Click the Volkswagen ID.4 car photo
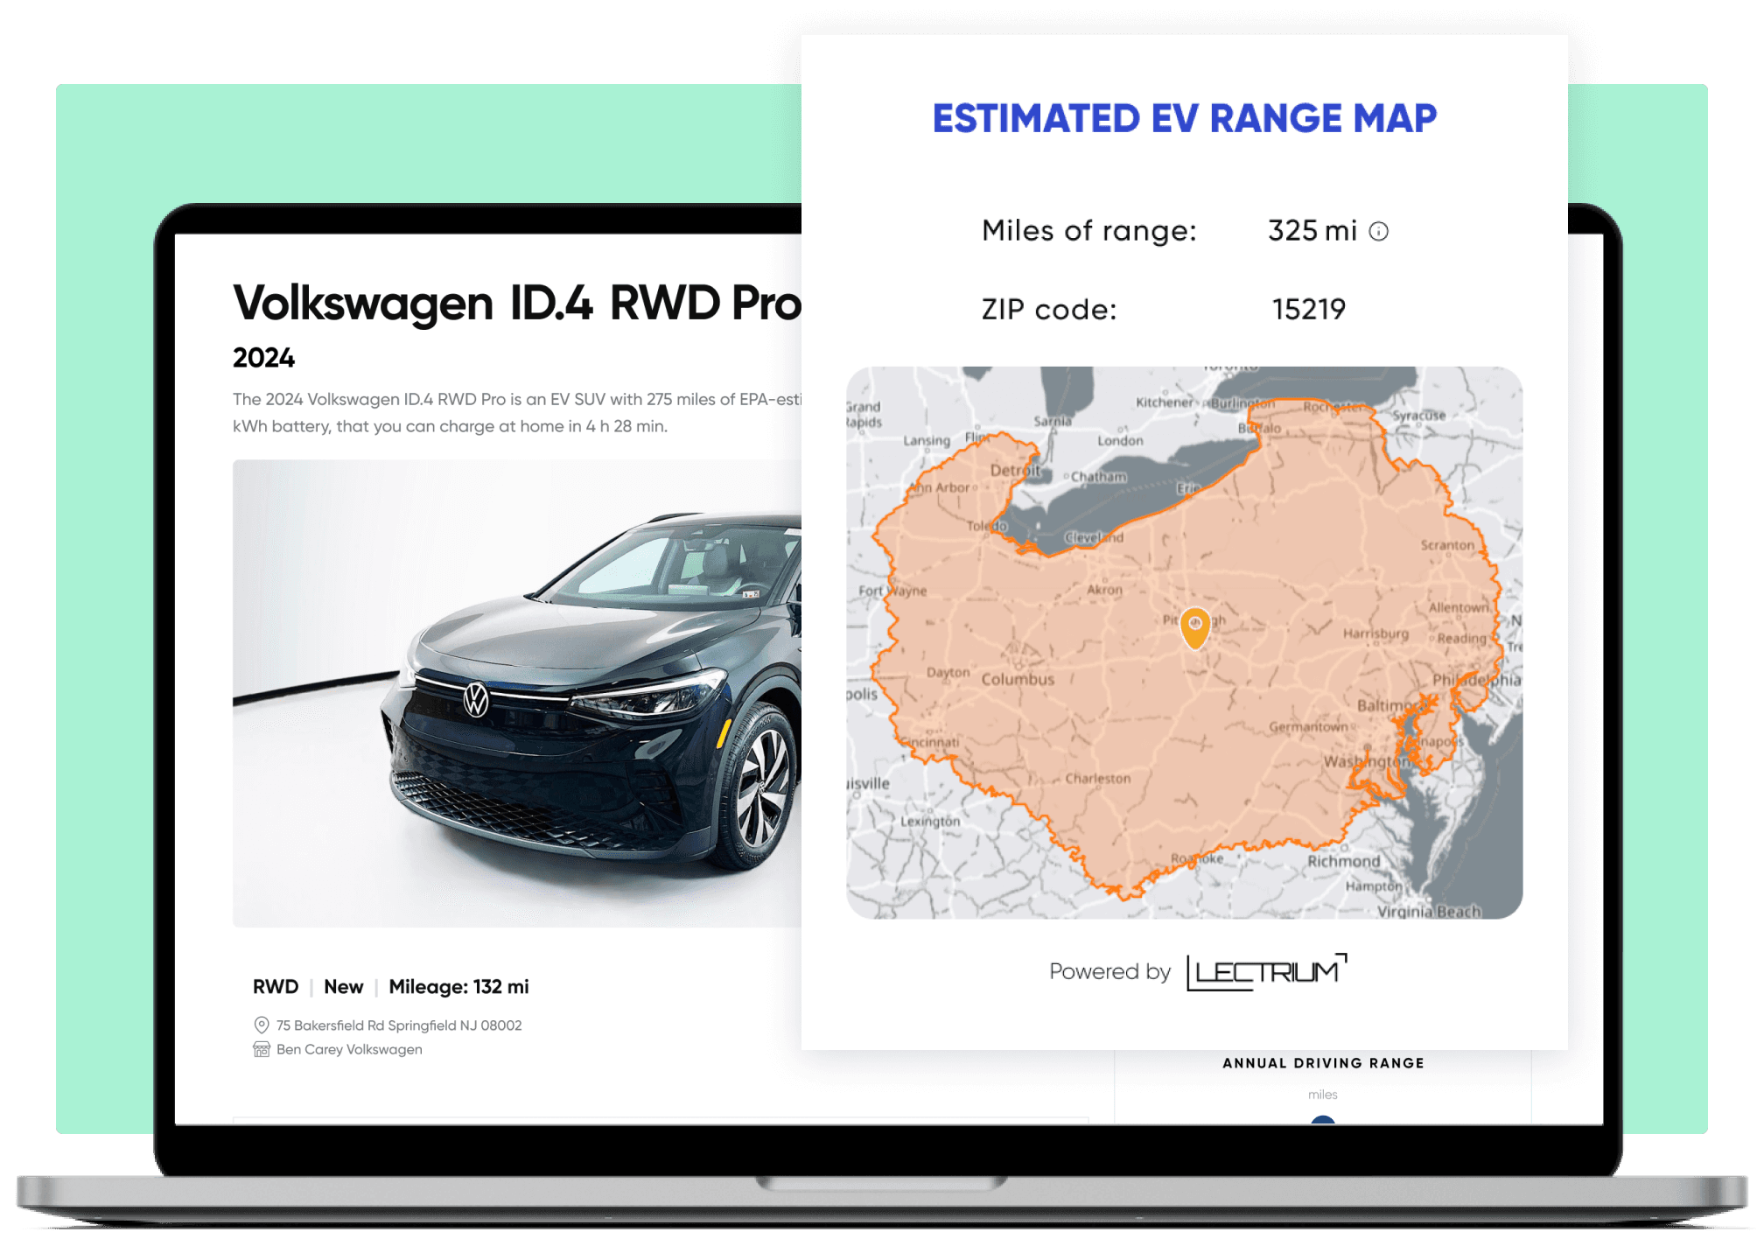Screen dimensions: 1764x1260 pos(517,693)
